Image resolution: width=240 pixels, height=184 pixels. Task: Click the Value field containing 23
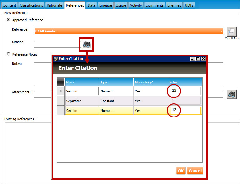coord(185,91)
